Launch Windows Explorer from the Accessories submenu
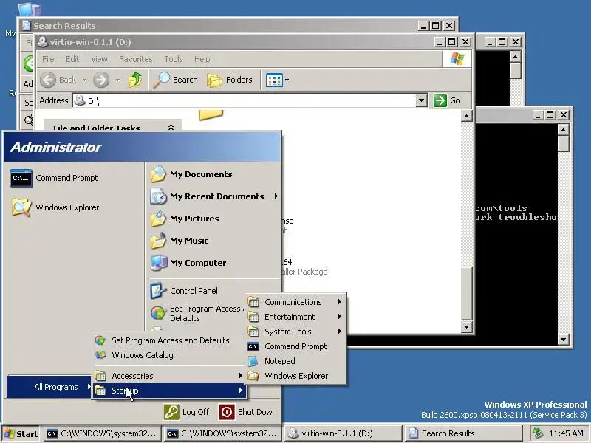 pyautogui.click(x=295, y=376)
